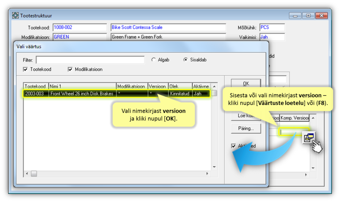Sort by the Nimi 1 column header
Screen dimensions: 340x202
pyautogui.click(x=82, y=86)
